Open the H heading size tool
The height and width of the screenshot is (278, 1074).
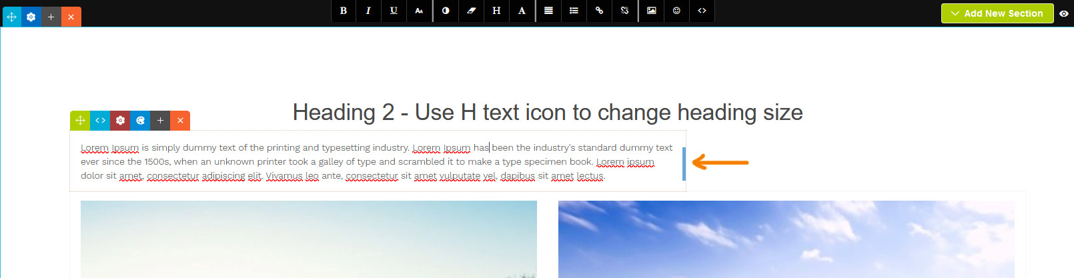496,11
